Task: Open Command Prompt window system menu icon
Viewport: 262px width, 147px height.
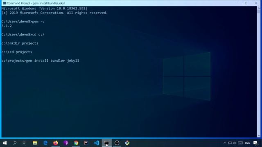Action: pyautogui.click(x=5, y=3)
